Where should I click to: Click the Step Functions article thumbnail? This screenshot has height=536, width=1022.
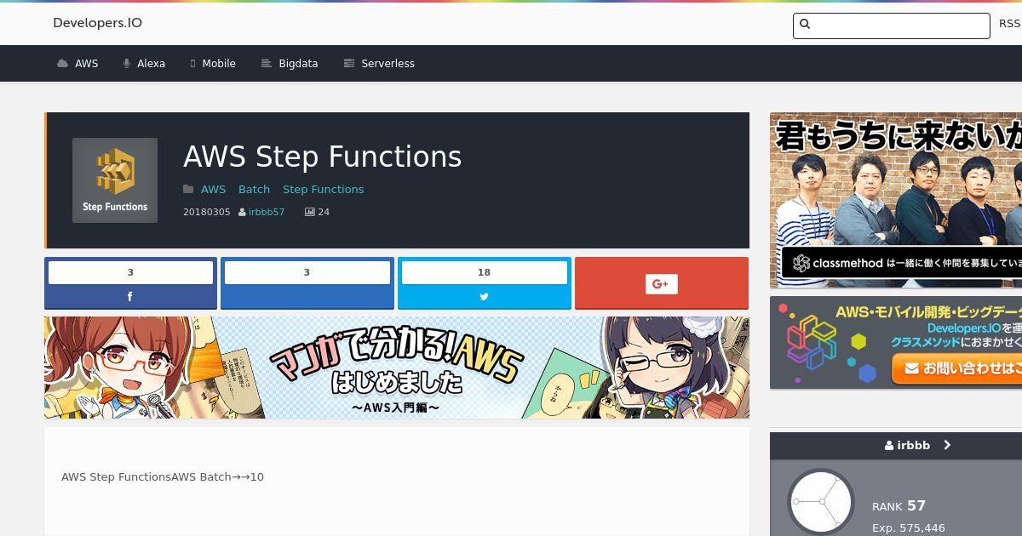(115, 180)
